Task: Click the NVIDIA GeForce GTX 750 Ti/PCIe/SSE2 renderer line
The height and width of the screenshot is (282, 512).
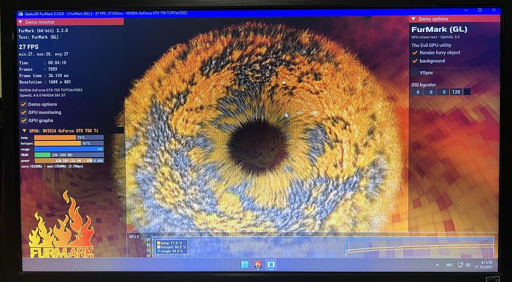Action: pos(51,90)
